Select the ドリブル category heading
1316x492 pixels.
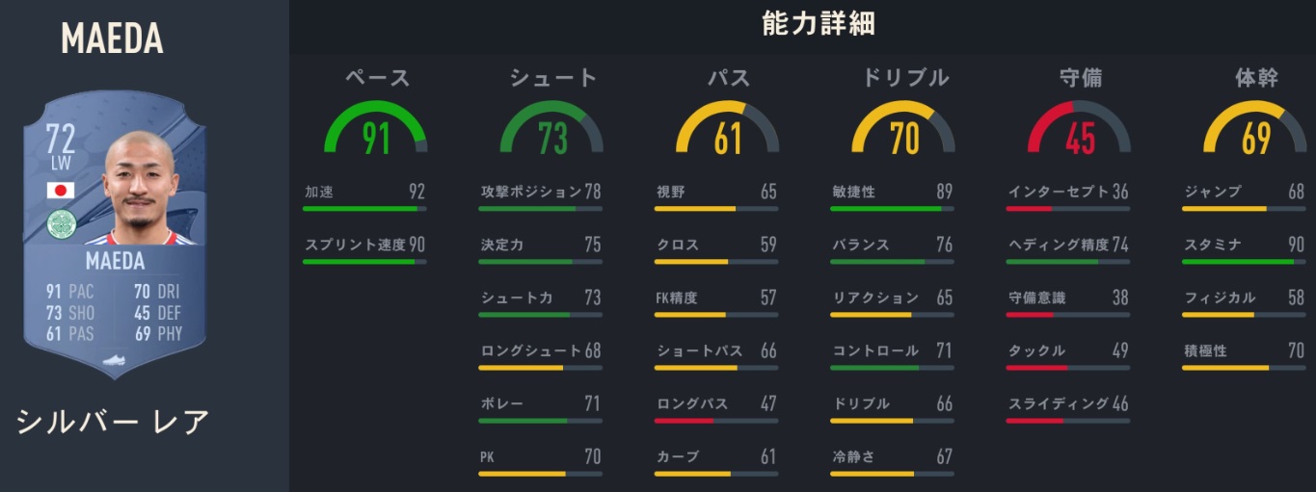point(904,78)
